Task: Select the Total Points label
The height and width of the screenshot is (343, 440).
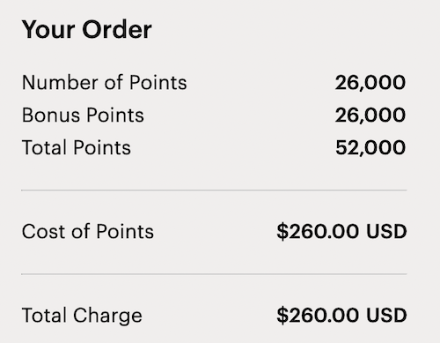Action: 77,147
